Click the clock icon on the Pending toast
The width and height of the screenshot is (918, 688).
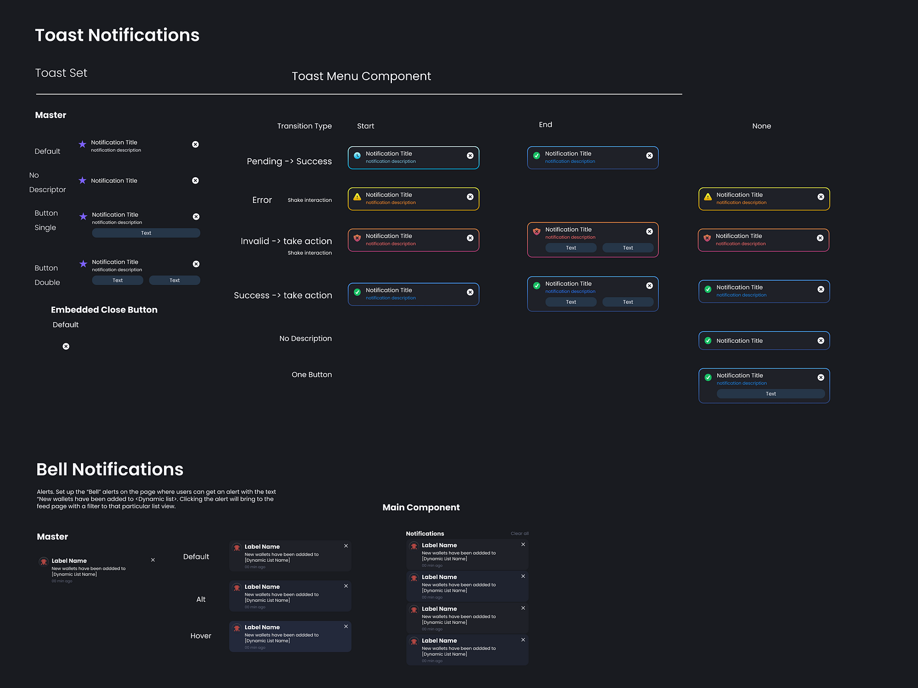(x=357, y=155)
